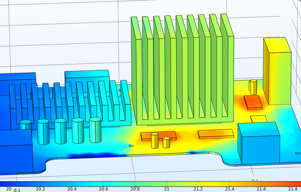Select the 21.2 legend tick label
Screen dimensions: 301x192
(198, 189)
